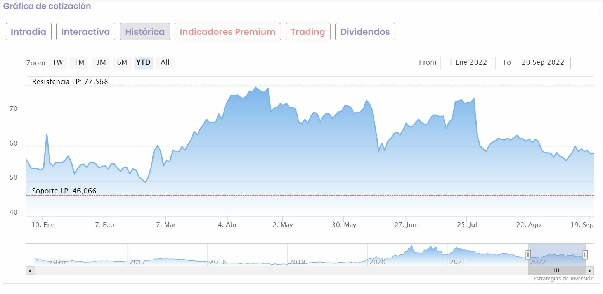The image size is (603, 294).
Task: Open Indicadores Premium tab
Action: [x=227, y=32]
